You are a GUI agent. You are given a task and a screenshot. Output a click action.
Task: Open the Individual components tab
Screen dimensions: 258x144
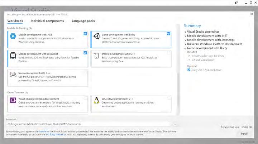tap(47, 21)
